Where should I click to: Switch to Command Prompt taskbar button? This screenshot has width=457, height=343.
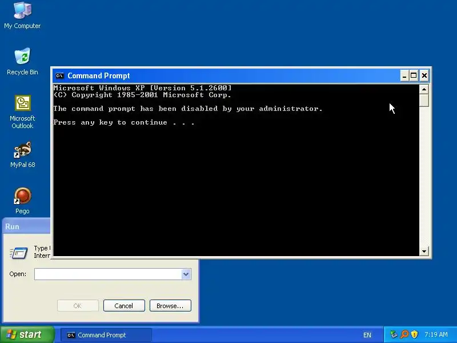coord(106,335)
